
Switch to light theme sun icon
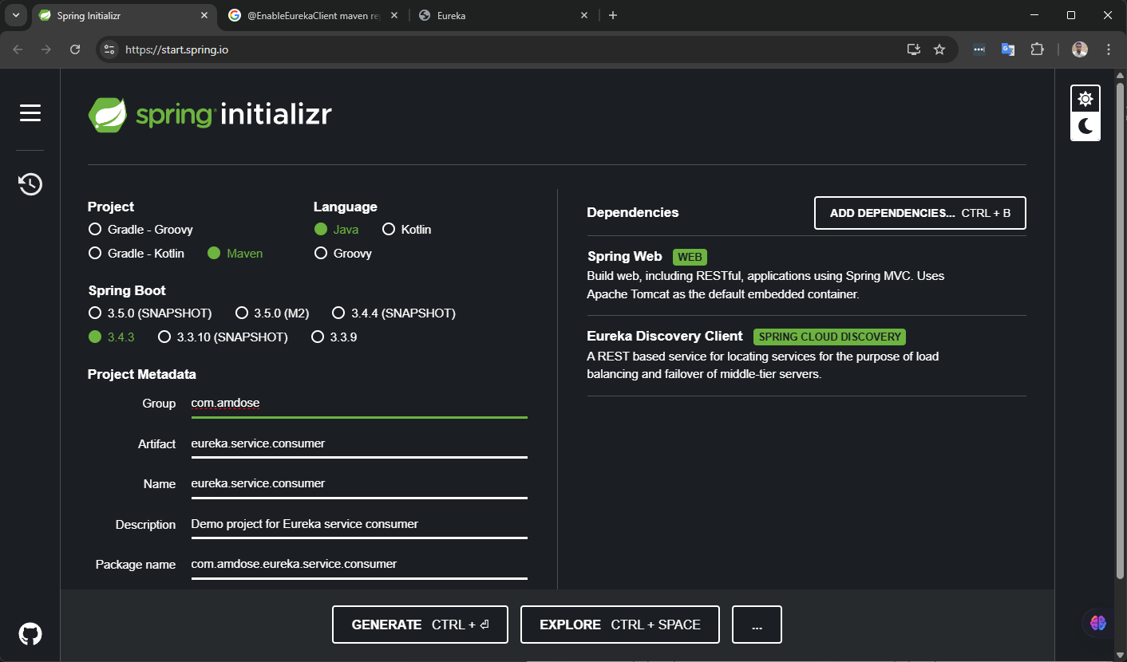(1085, 99)
